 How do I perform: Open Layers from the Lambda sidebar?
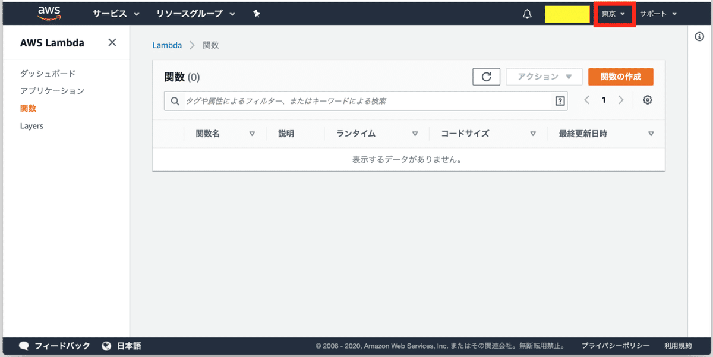(31, 125)
